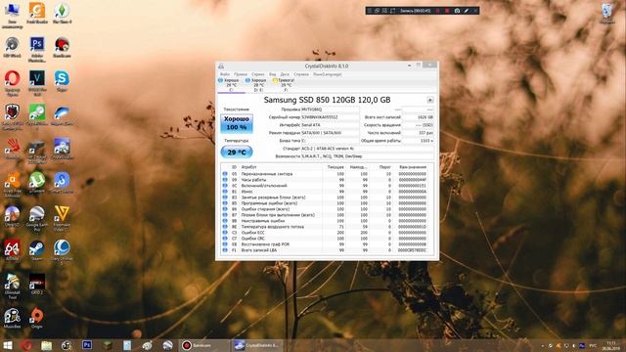This screenshot has width=626, height=352.
Task: Select the C: drive tab marked Хорошо
Action: [231, 85]
